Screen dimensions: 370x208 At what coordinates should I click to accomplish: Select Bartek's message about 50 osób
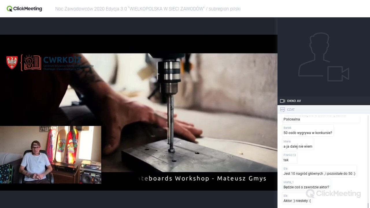[x=308, y=133]
